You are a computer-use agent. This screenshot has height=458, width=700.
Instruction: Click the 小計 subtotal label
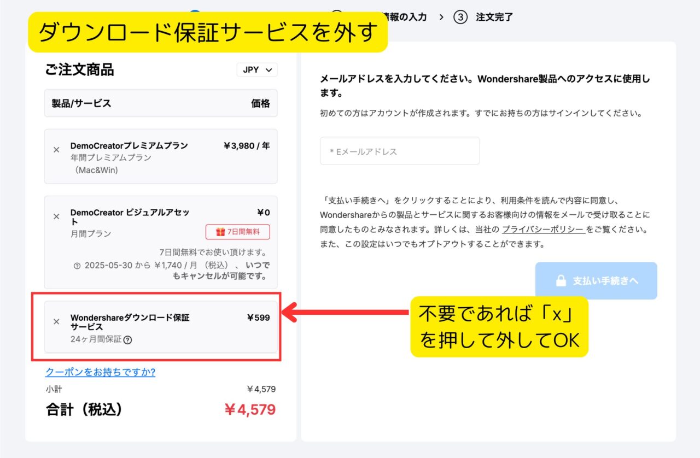(x=54, y=389)
